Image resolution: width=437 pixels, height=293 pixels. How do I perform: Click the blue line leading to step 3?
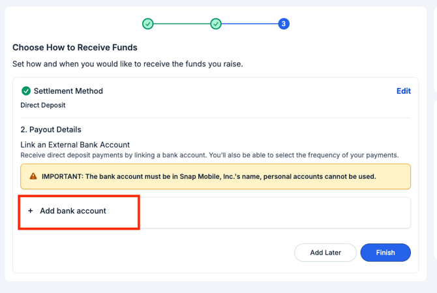(x=250, y=24)
